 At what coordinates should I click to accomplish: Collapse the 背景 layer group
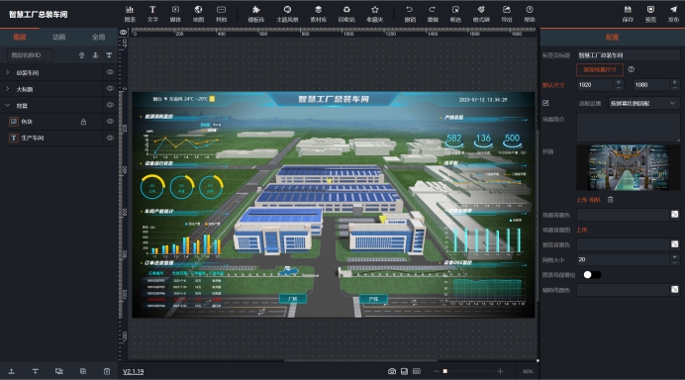point(8,105)
